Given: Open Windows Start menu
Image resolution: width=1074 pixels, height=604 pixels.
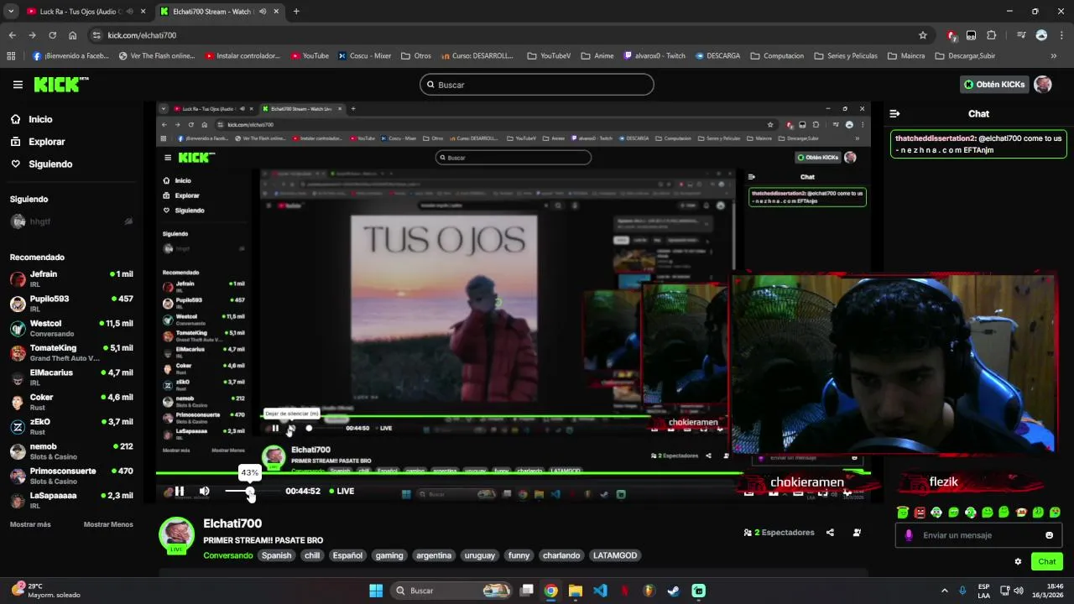Looking at the screenshot, I should 376,591.
